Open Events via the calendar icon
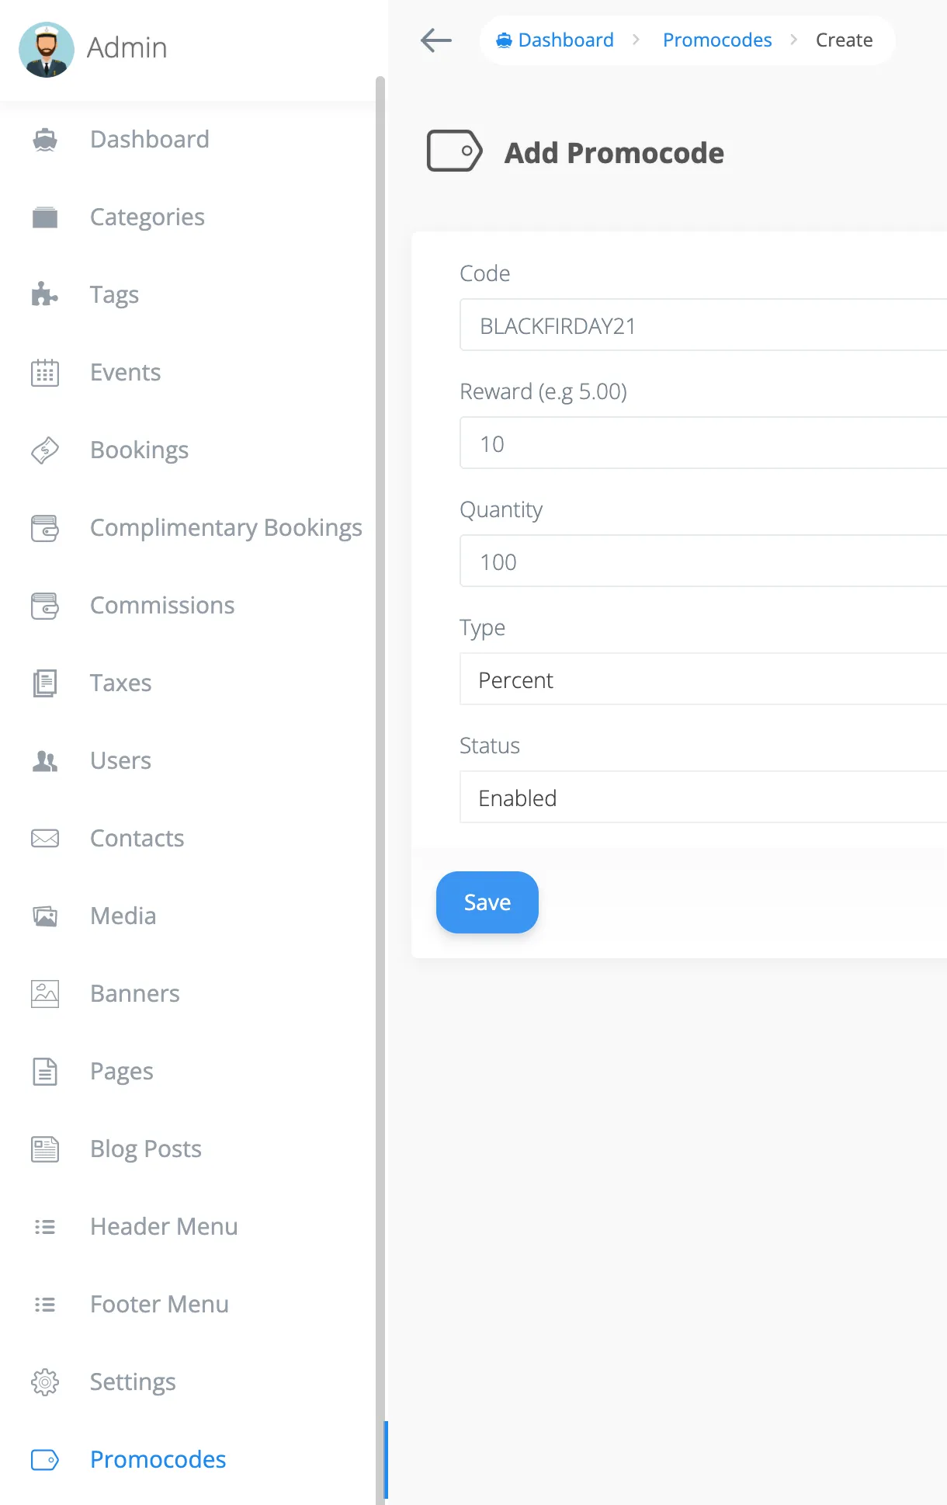This screenshot has width=947, height=1505. (x=44, y=373)
